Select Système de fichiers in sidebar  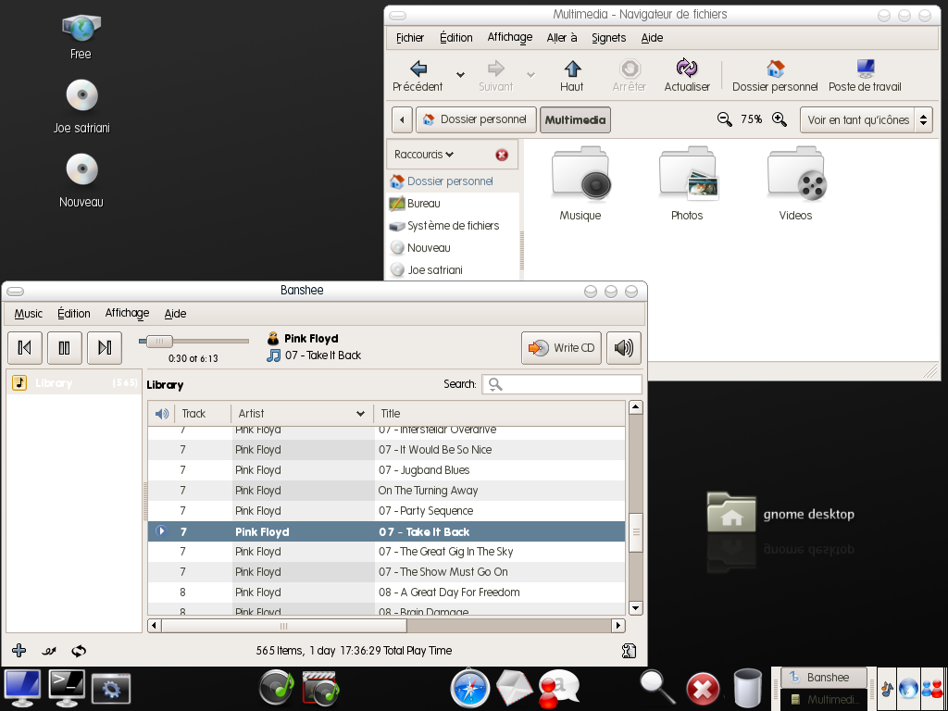pos(453,226)
